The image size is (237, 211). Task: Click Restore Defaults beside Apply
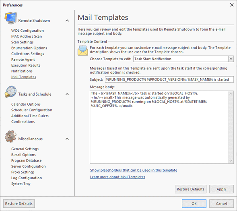tap(190, 189)
